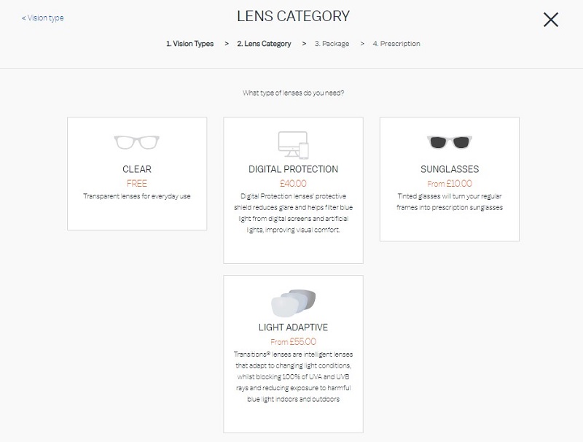Screen dimensions: 583x442
Task: Choose the SUNGLASSES title
Action: pyautogui.click(x=450, y=169)
